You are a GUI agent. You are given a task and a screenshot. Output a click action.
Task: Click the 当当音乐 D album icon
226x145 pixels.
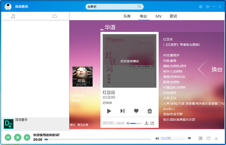tap(8, 124)
